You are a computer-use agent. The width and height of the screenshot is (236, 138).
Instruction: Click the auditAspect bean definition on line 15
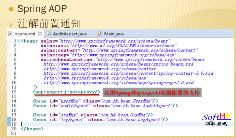[x=105, y=106]
